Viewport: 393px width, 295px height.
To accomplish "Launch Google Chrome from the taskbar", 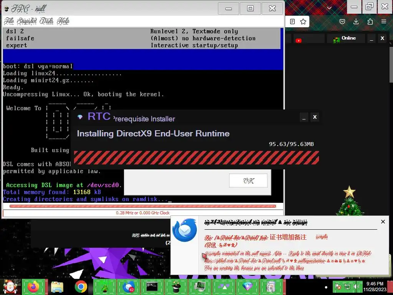I will (x=81, y=287).
